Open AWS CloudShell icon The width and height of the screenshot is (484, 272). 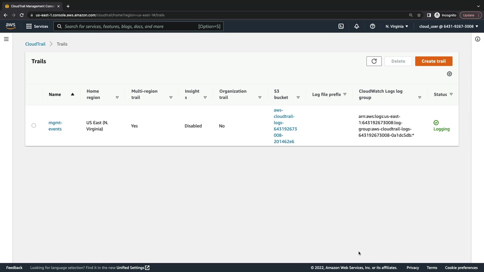point(341,26)
